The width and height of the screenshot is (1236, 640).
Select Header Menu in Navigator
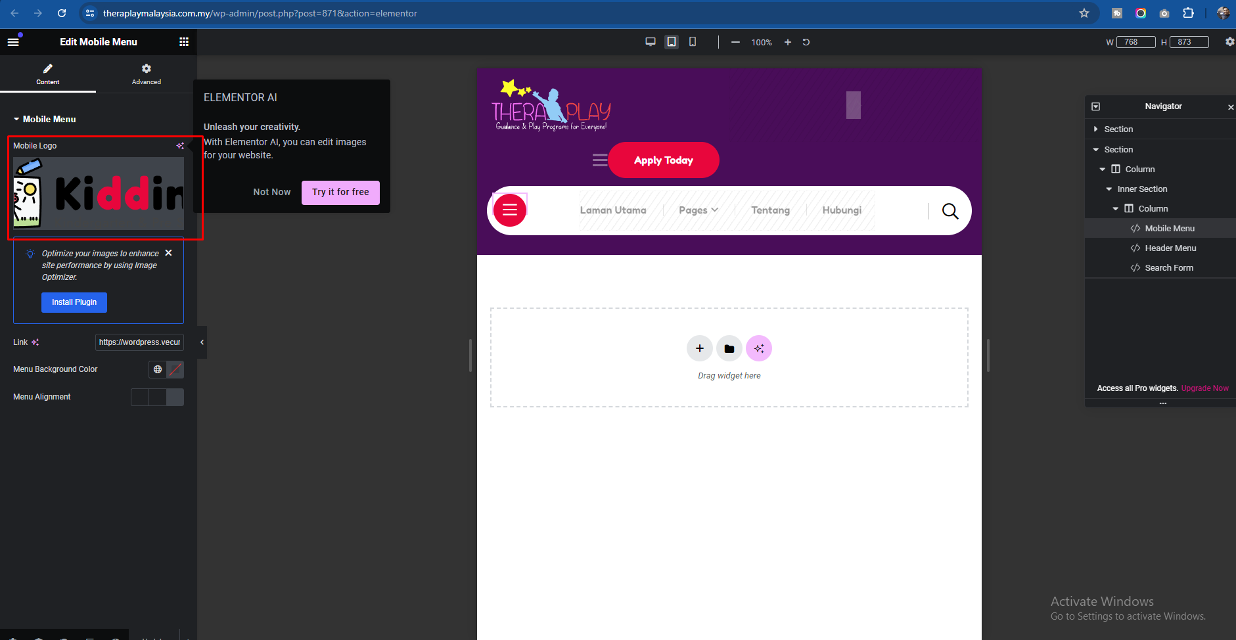tap(1160, 248)
